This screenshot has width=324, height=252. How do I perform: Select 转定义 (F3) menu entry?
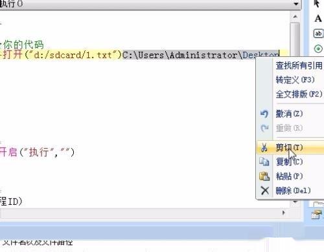pos(295,80)
